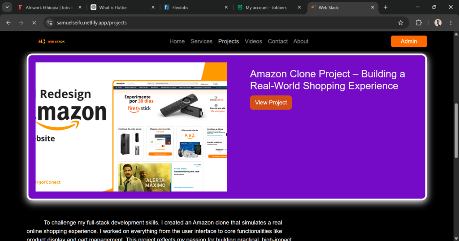This screenshot has width=459, height=241.
Task: Switch to FlexJobs tab
Action: tap(196, 7)
